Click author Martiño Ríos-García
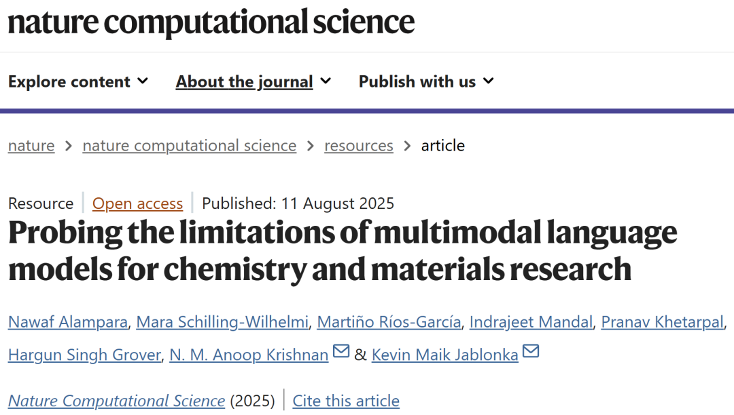734x415 pixels. [x=389, y=322]
